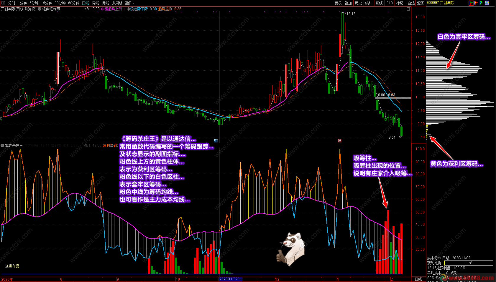Click the 2020/11/02 date marker on timeline
The height and width of the screenshot is (282, 496).
tap(231, 279)
